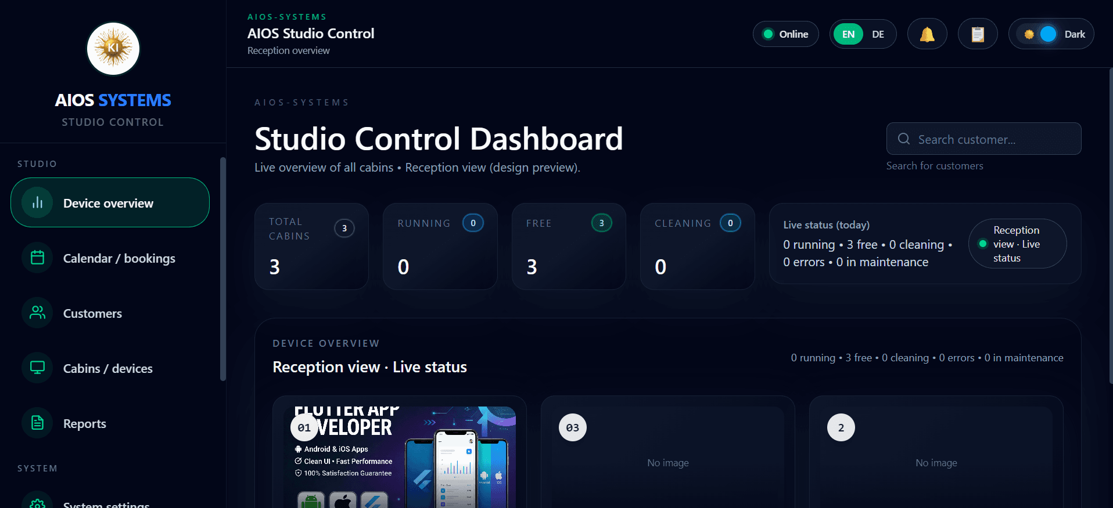The image size is (1113, 508).
Task: Open cabin 01 Flutter app image
Action: pos(400,457)
